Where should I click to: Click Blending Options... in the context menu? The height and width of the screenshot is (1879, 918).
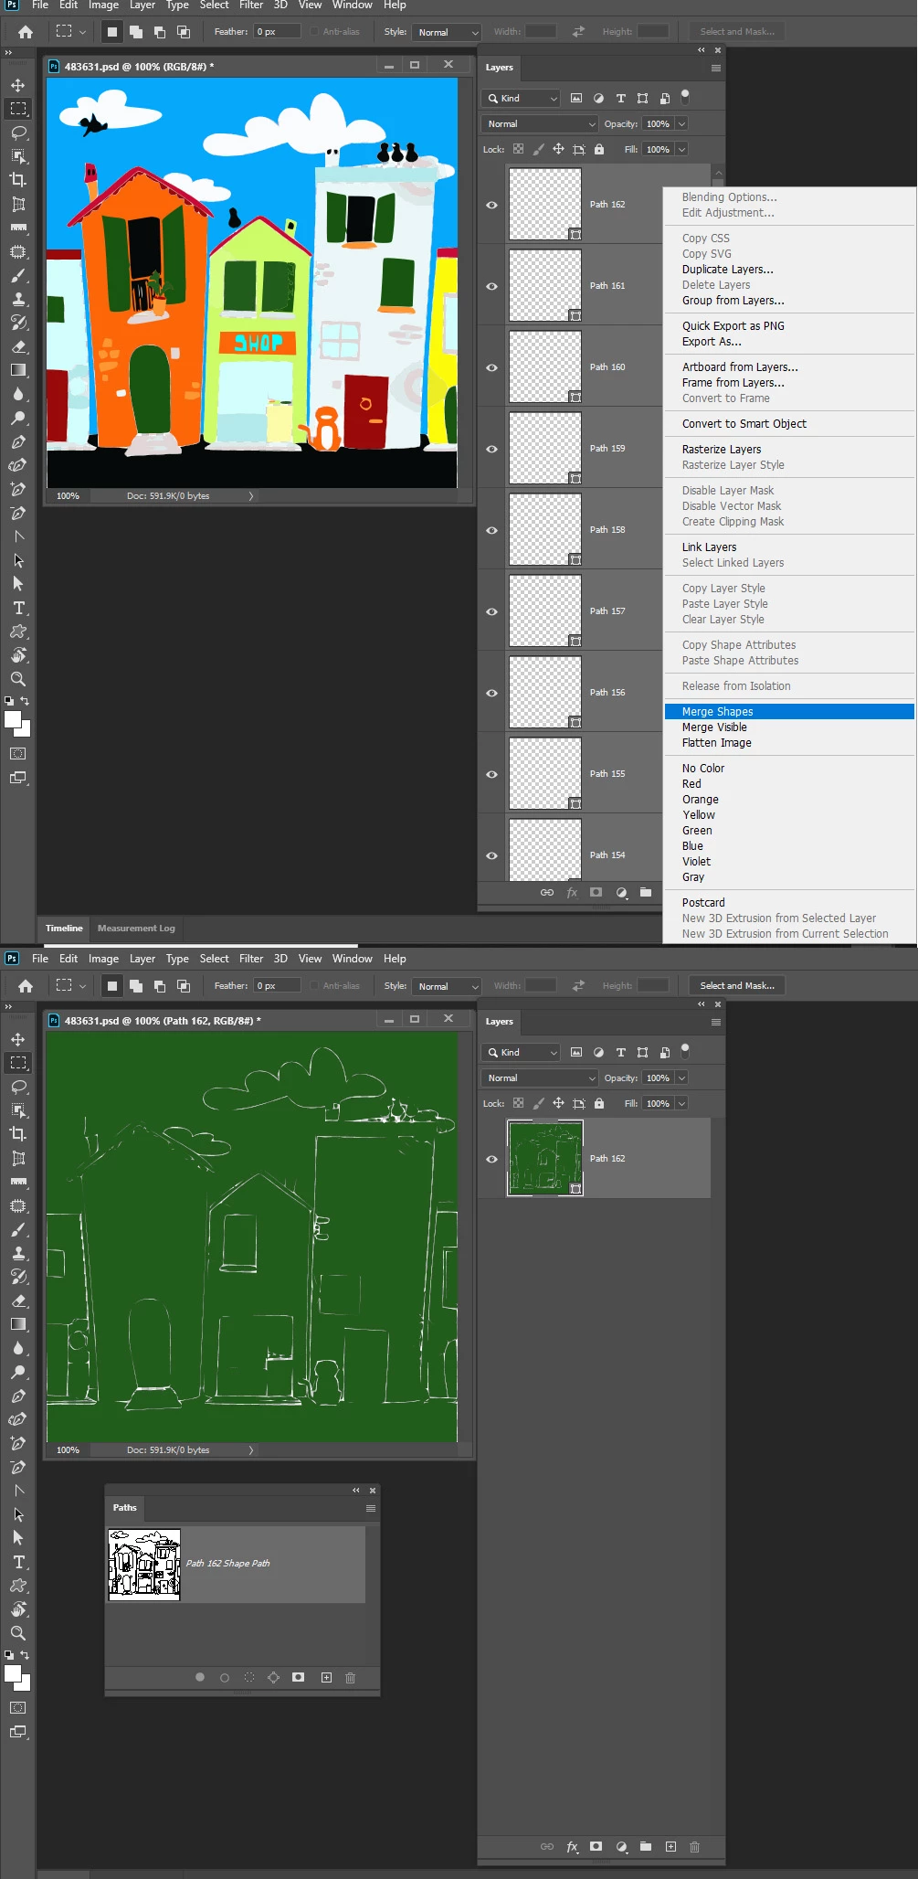tap(730, 196)
